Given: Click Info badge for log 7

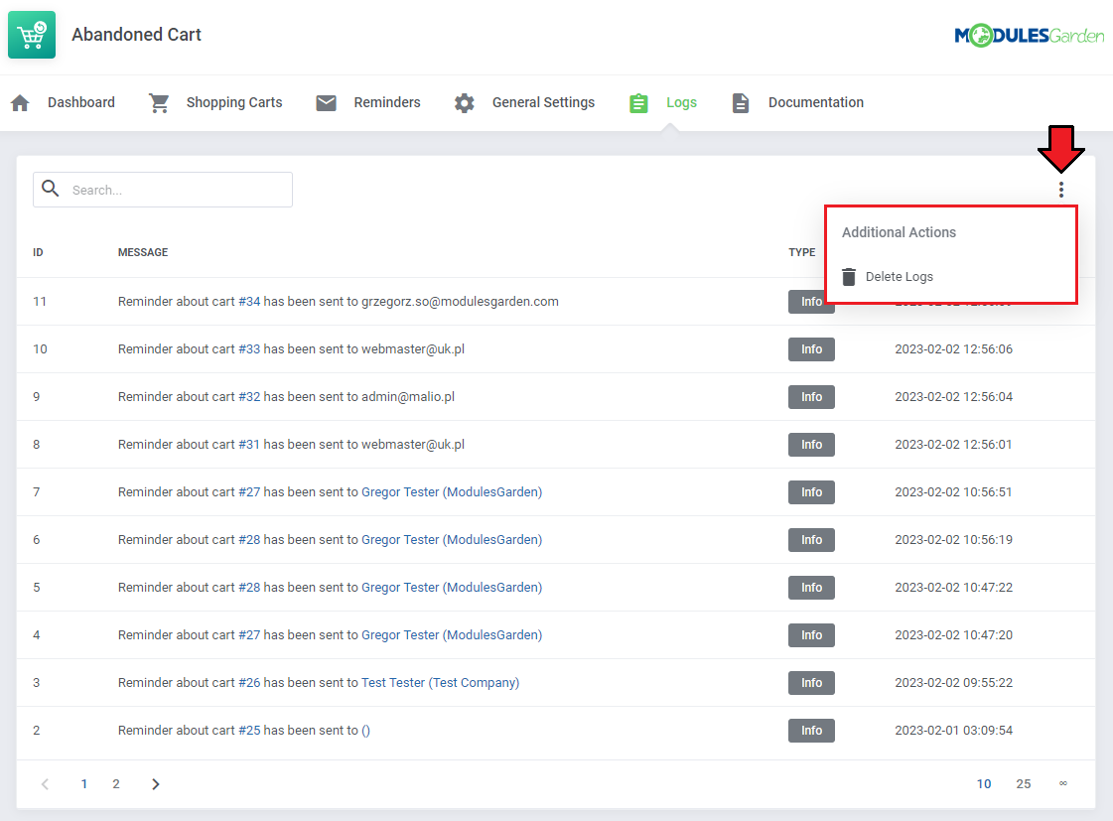Looking at the screenshot, I should [811, 491].
